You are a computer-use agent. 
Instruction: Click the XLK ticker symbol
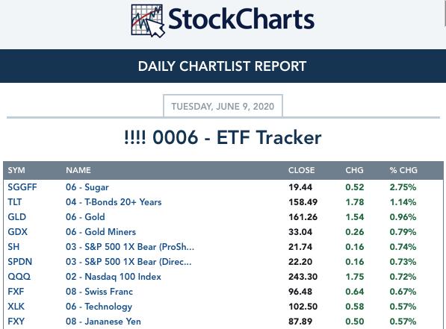click(16, 307)
